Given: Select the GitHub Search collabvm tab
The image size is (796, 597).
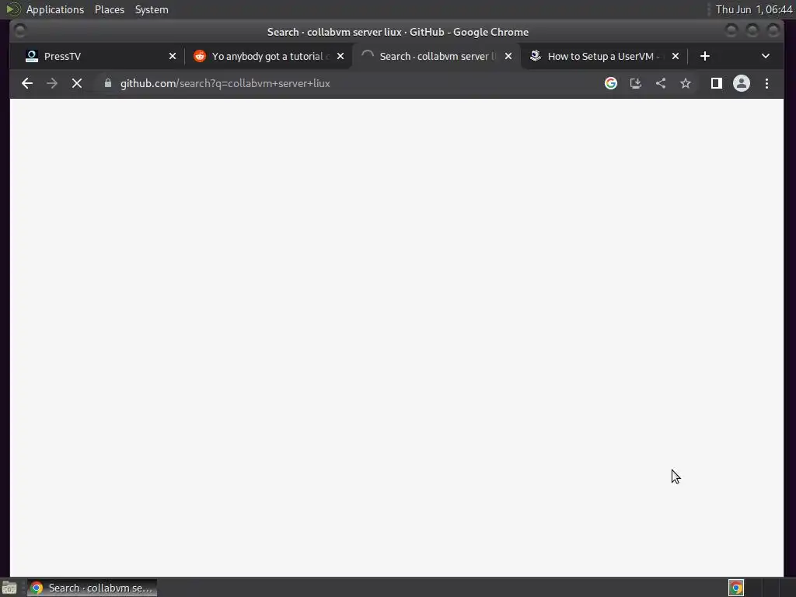Looking at the screenshot, I should [437, 56].
